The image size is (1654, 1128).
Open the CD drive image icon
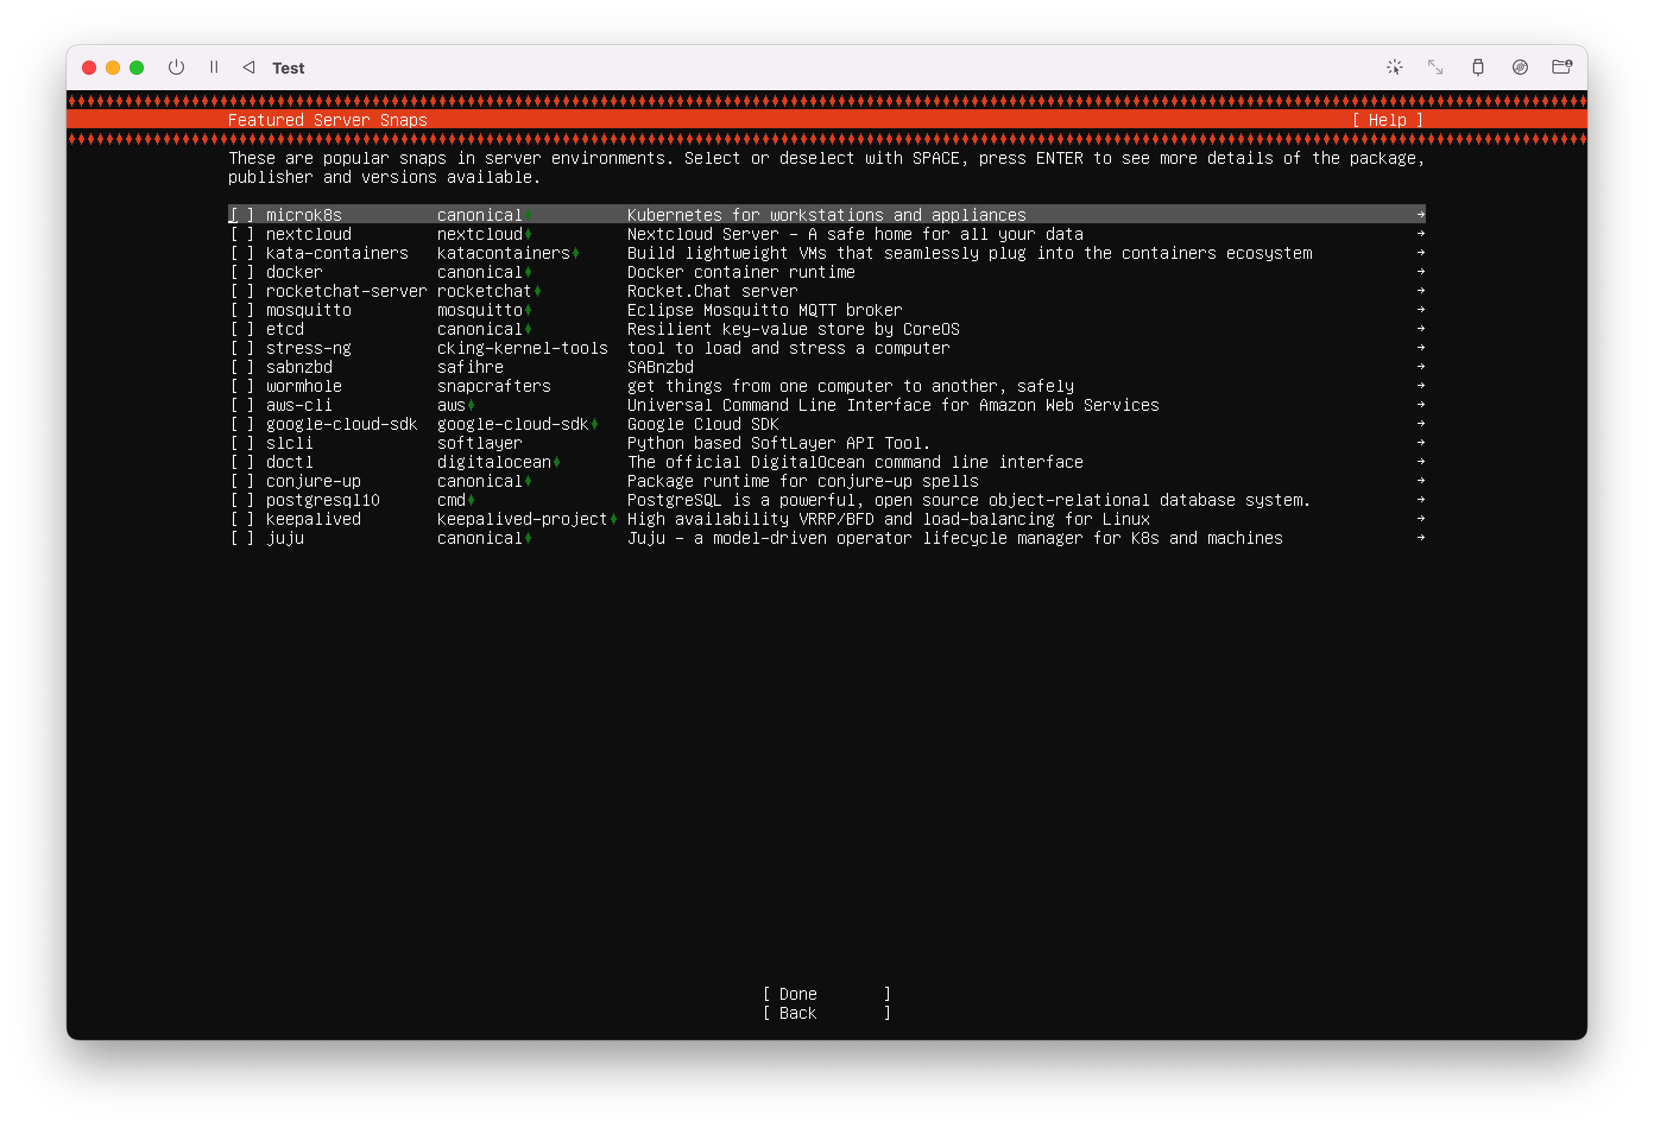tap(1520, 68)
